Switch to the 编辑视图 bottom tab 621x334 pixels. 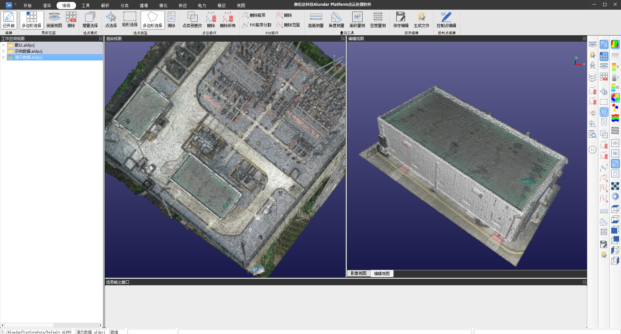(x=382, y=273)
